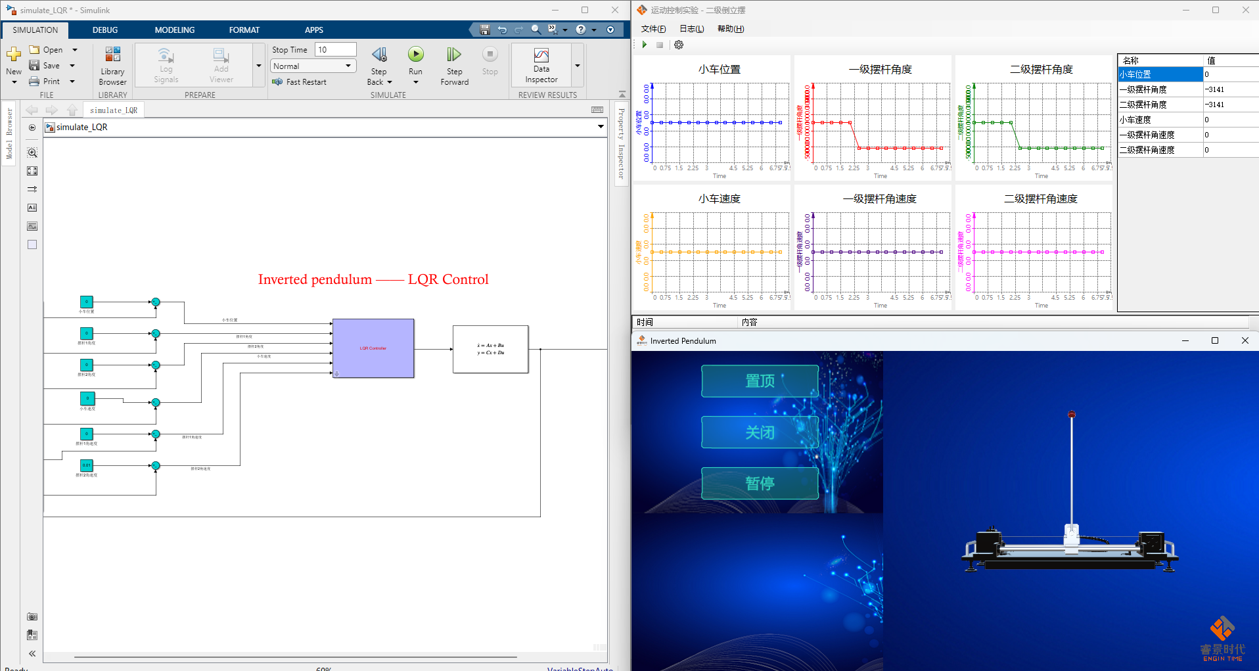Click the Save icon in quick access toolbar
Viewport: 1259px width, 671px height.
tap(485, 30)
